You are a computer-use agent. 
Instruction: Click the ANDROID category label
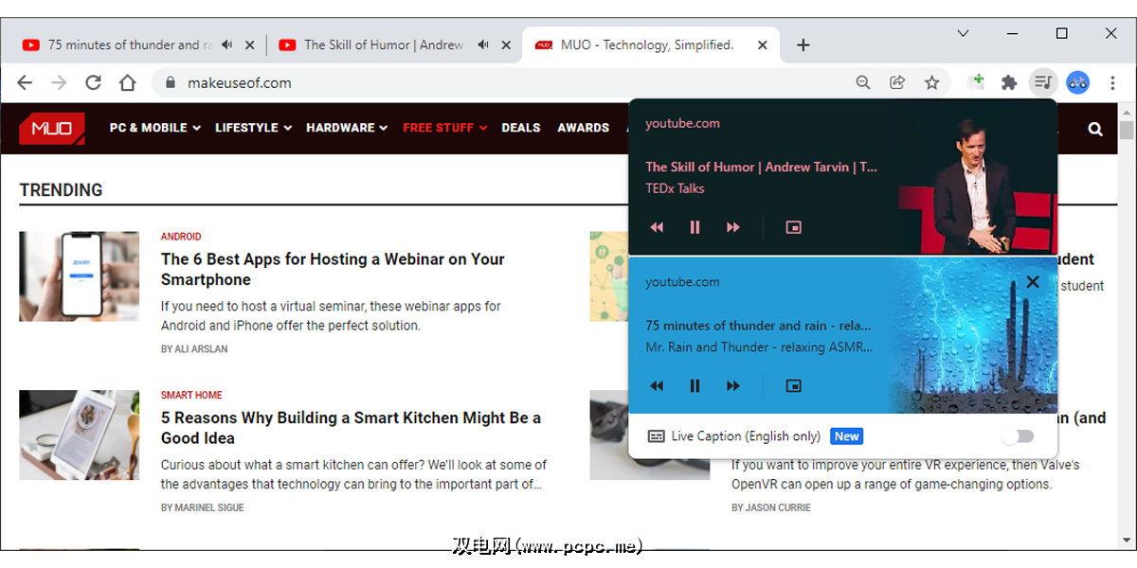coord(181,237)
